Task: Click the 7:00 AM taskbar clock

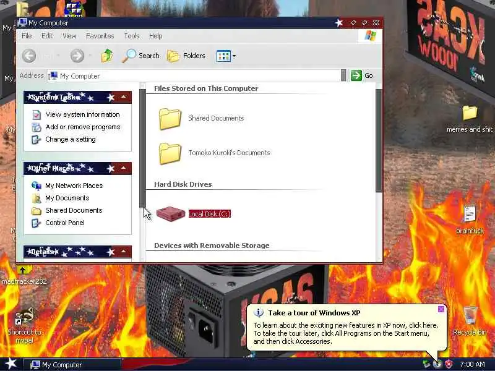Action: (x=472, y=364)
